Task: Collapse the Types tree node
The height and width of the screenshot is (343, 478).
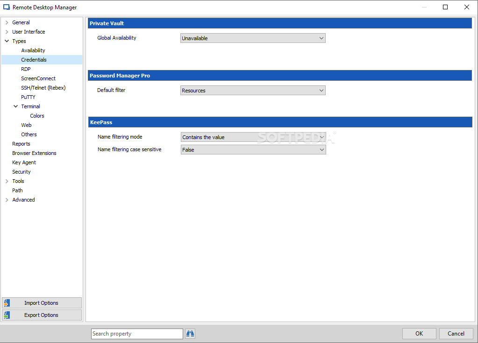Action: click(7, 41)
